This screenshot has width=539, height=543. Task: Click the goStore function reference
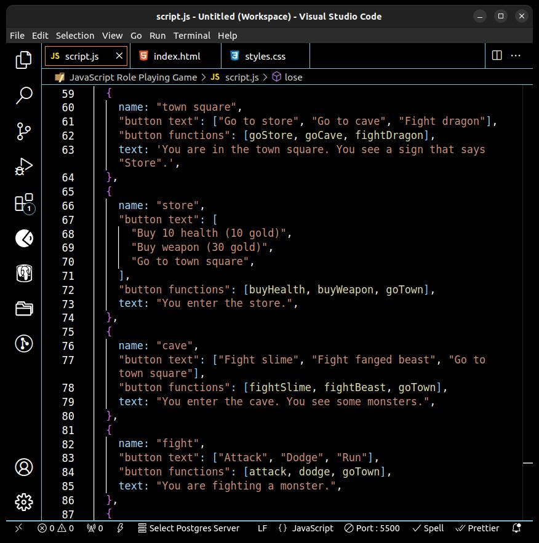tap(271, 135)
